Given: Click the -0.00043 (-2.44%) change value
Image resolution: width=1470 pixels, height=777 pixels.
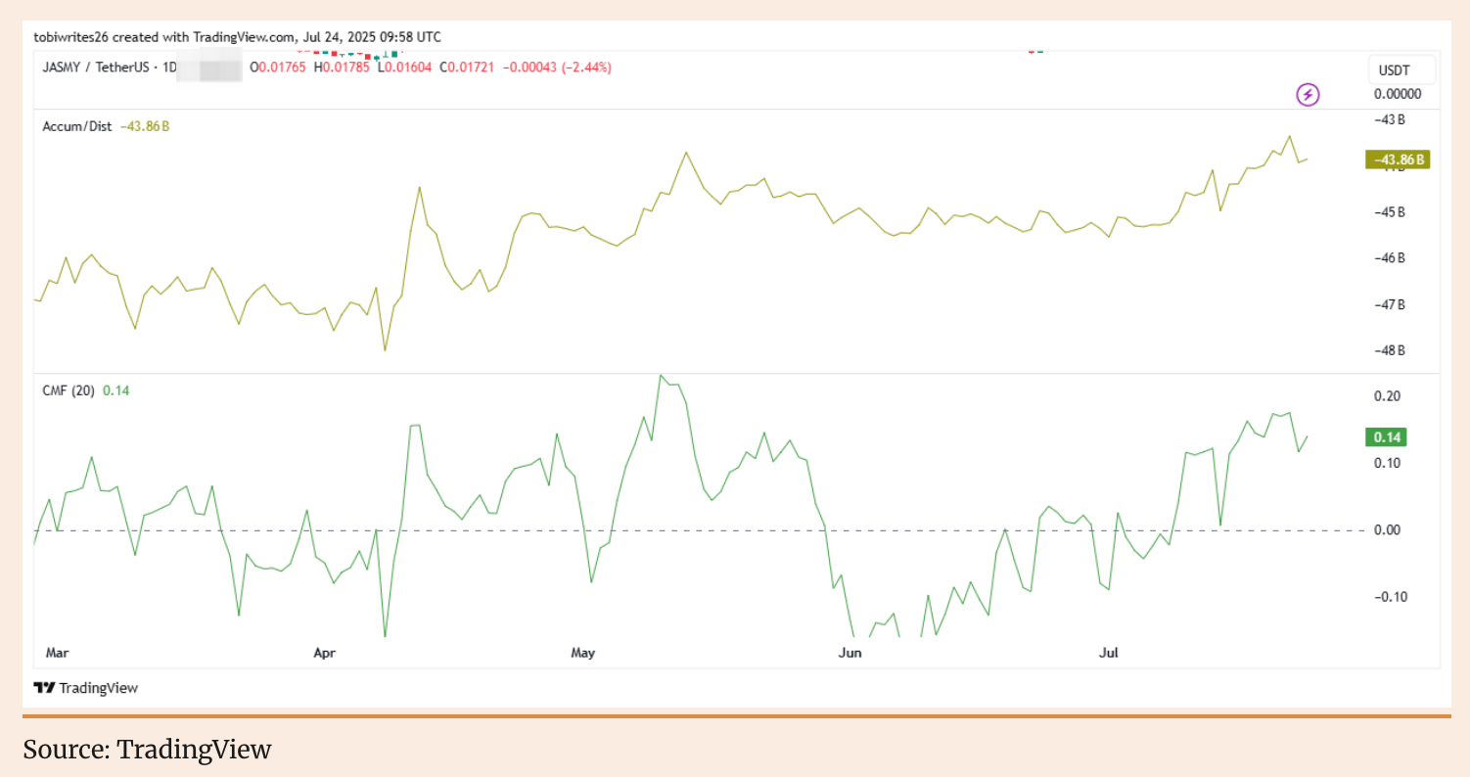Looking at the screenshot, I should tap(557, 68).
